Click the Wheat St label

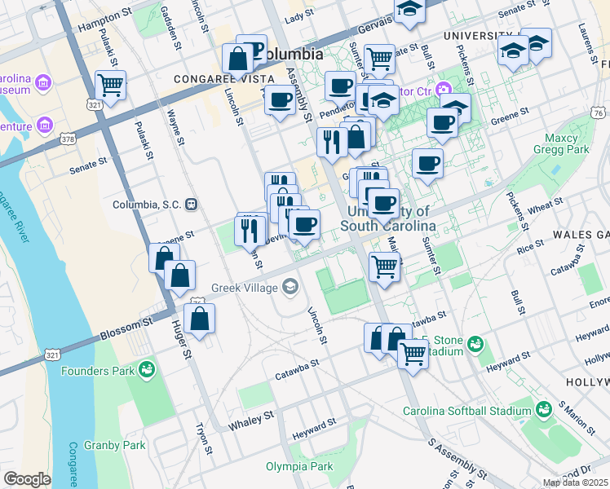545,205
